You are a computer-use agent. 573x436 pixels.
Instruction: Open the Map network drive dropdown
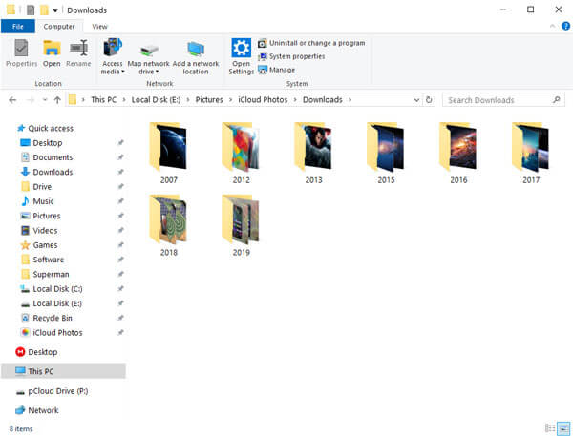148,59
